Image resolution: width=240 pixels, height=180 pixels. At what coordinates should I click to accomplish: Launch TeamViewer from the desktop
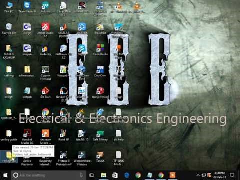[x=27, y=7]
